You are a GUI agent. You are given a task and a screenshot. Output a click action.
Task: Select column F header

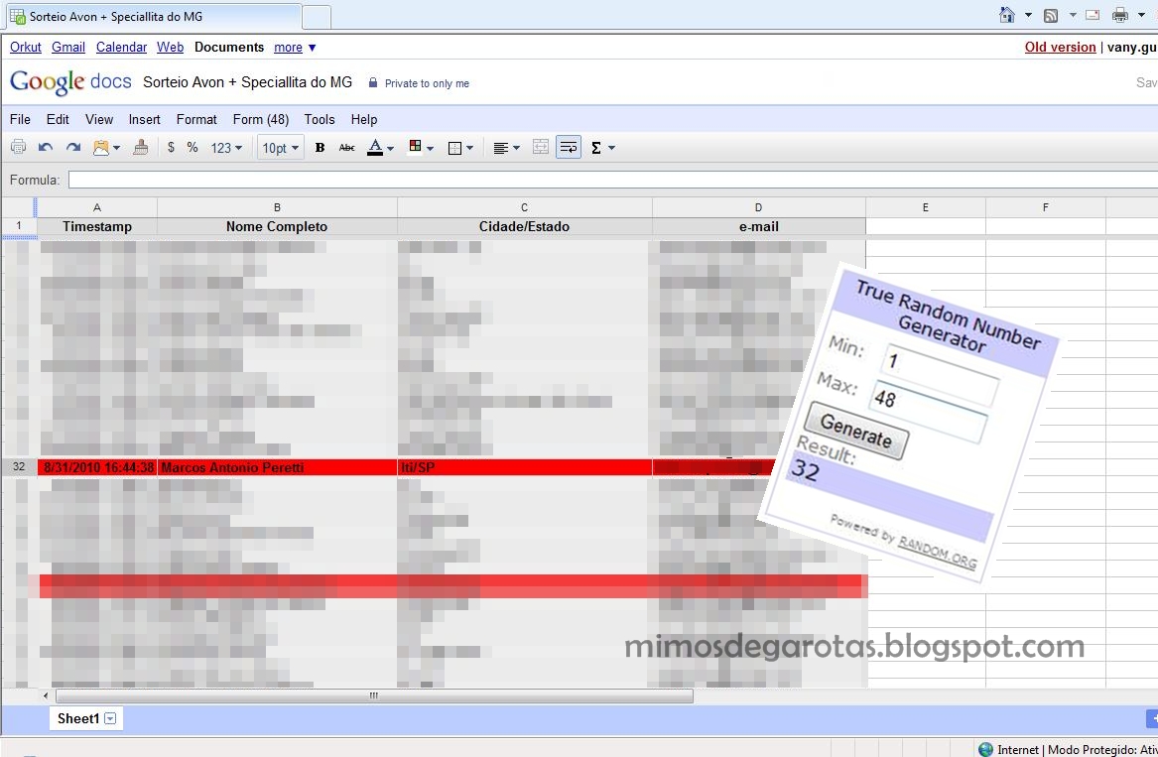click(1045, 207)
